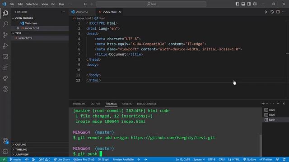
Task: Open overflow menu ellipsis in menu bar
Action: (70, 4)
